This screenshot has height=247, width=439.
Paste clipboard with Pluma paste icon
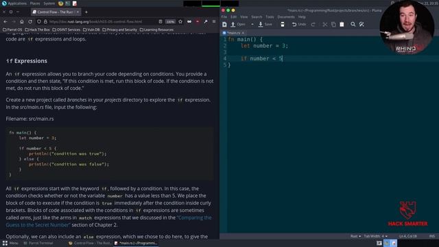tap(342, 25)
